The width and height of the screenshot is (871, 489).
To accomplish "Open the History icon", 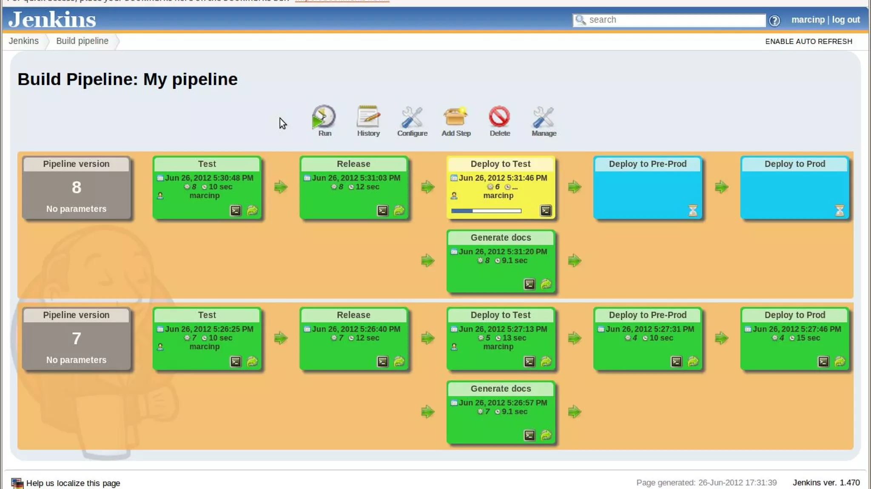I will pyautogui.click(x=368, y=116).
